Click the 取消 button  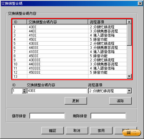(x=77, y=130)
